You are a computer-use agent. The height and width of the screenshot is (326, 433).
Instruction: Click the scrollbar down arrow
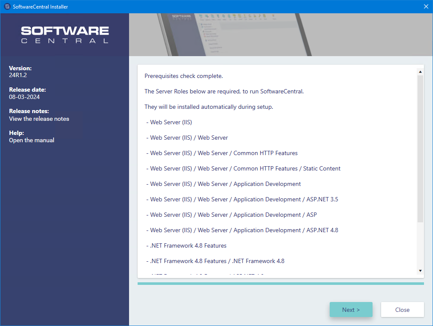(420, 271)
